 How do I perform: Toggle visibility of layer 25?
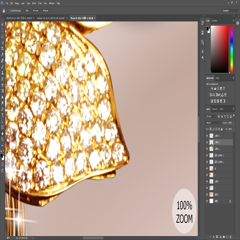(x=207, y=168)
